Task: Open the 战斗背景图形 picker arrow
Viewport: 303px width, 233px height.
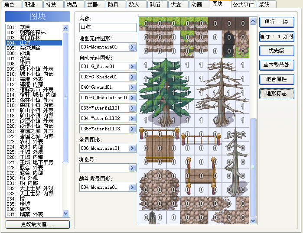Action: point(132,187)
